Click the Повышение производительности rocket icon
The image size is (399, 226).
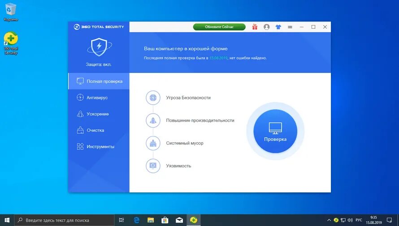153,120
